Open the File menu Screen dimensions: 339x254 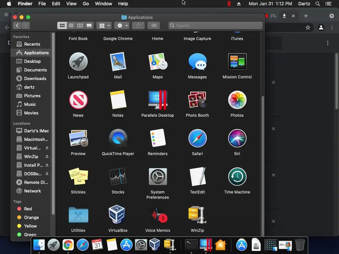(x=42, y=4)
